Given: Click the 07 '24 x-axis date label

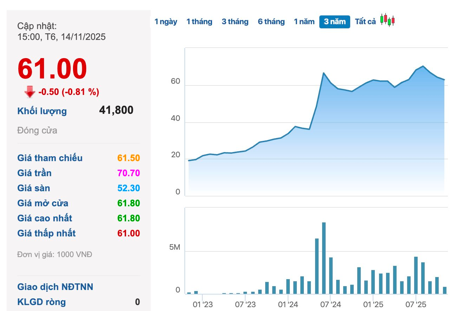Looking at the screenshot, I should pyautogui.click(x=330, y=304).
